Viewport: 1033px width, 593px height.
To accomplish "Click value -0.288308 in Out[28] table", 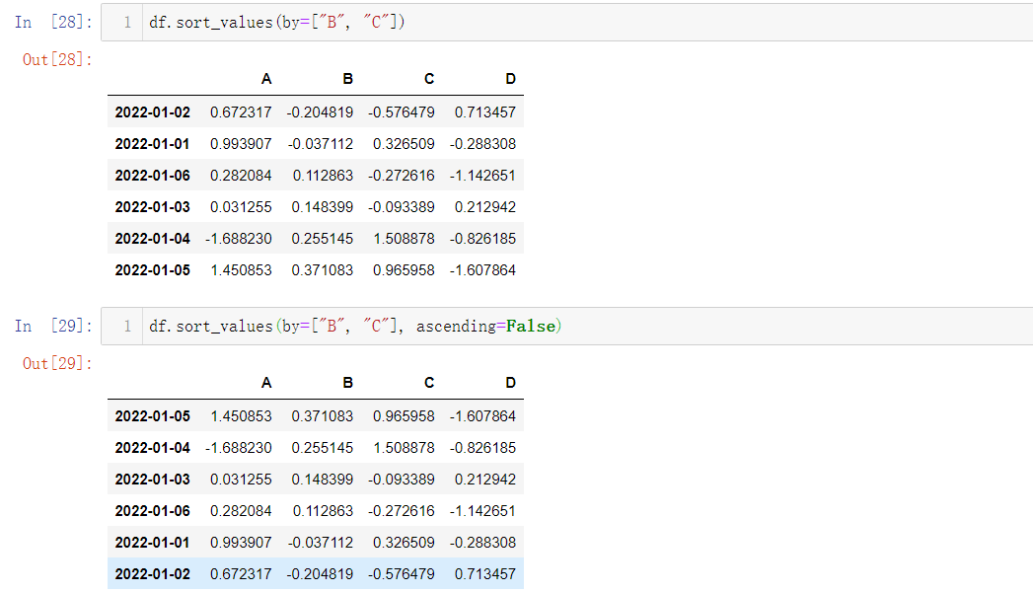I will click(482, 144).
